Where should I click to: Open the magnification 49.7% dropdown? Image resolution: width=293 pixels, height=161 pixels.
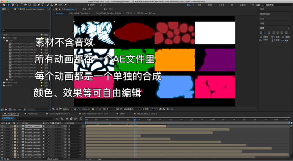(68, 109)
